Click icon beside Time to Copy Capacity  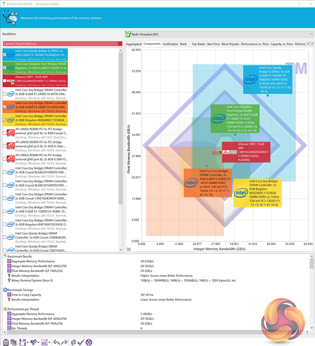(x=9, y=295)
